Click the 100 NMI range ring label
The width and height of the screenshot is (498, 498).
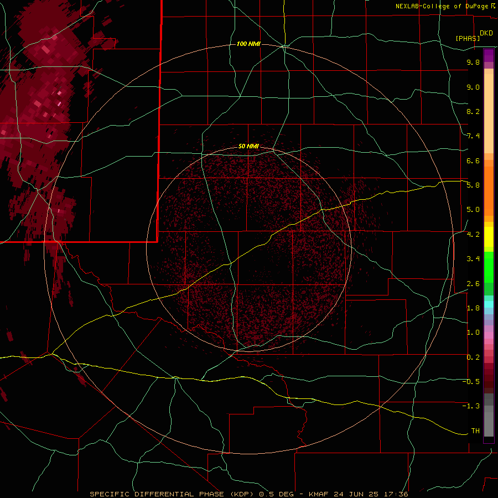tap(248, 44)
